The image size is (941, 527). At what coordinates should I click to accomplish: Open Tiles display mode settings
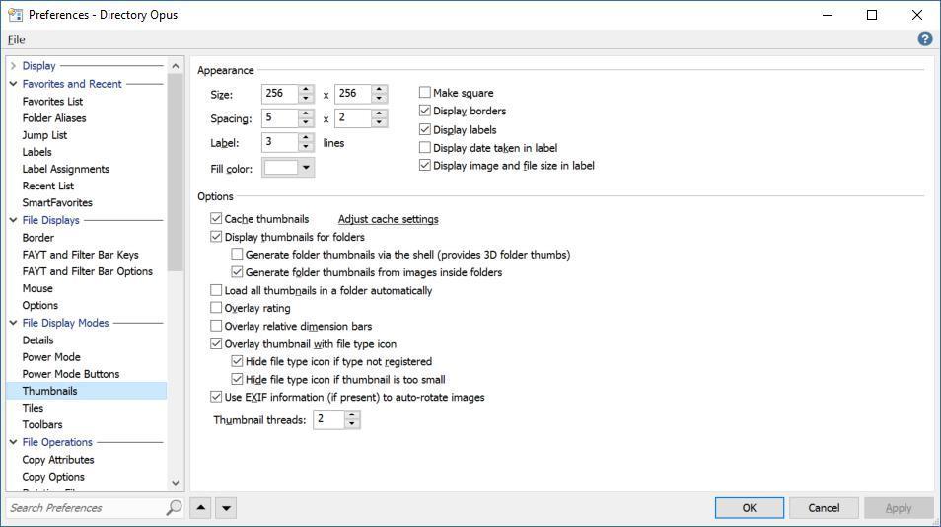[33, 408]
